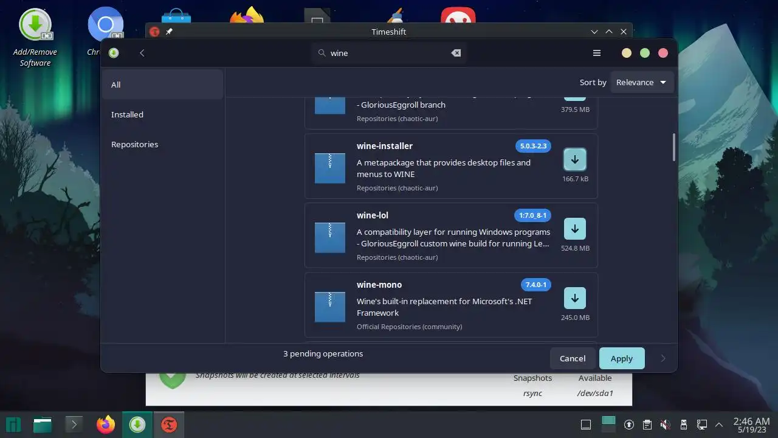Screen dimensions: 778x438
Task: Open wine-lol package icon
Action: click(x=330, y=237)
